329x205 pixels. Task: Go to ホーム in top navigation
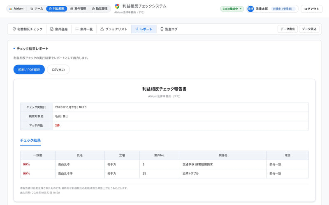point(37,9)
